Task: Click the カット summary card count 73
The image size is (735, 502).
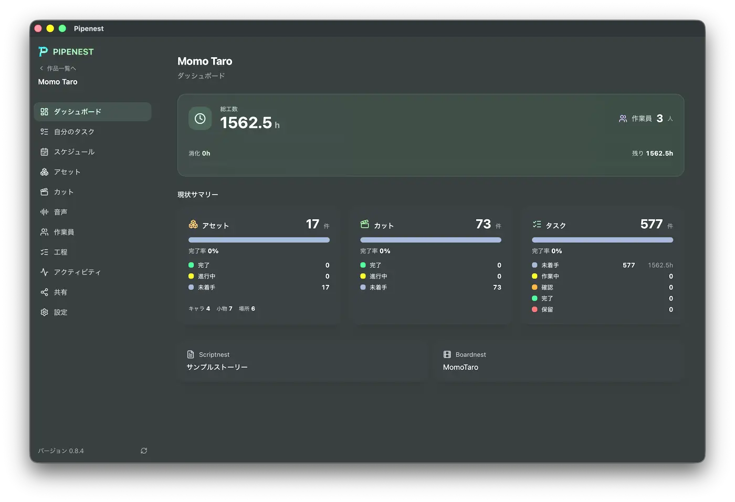Action: click(x=484, y=225)
